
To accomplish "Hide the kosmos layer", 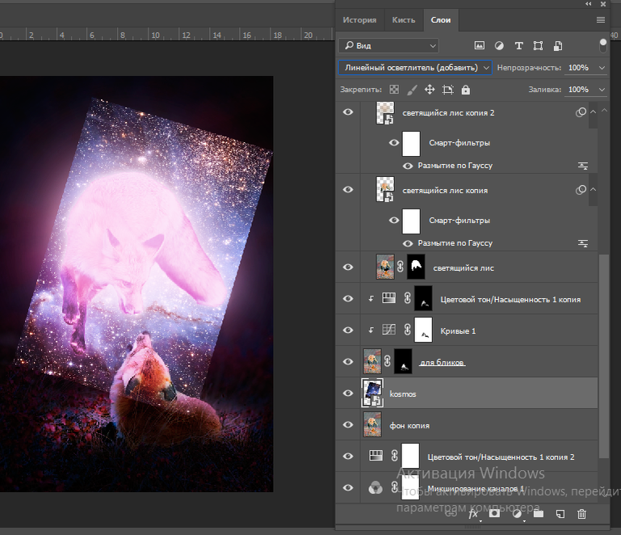I will 348,393.
